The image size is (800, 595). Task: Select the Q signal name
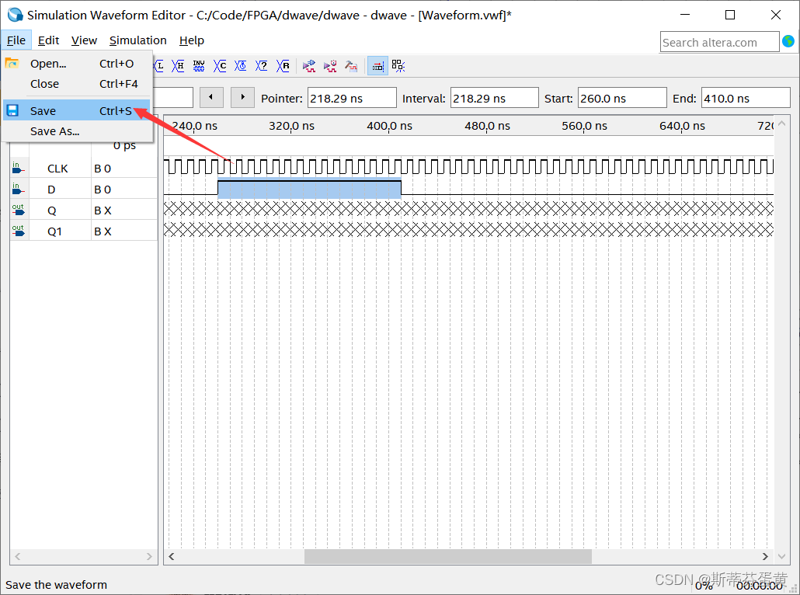coord(51,211)
